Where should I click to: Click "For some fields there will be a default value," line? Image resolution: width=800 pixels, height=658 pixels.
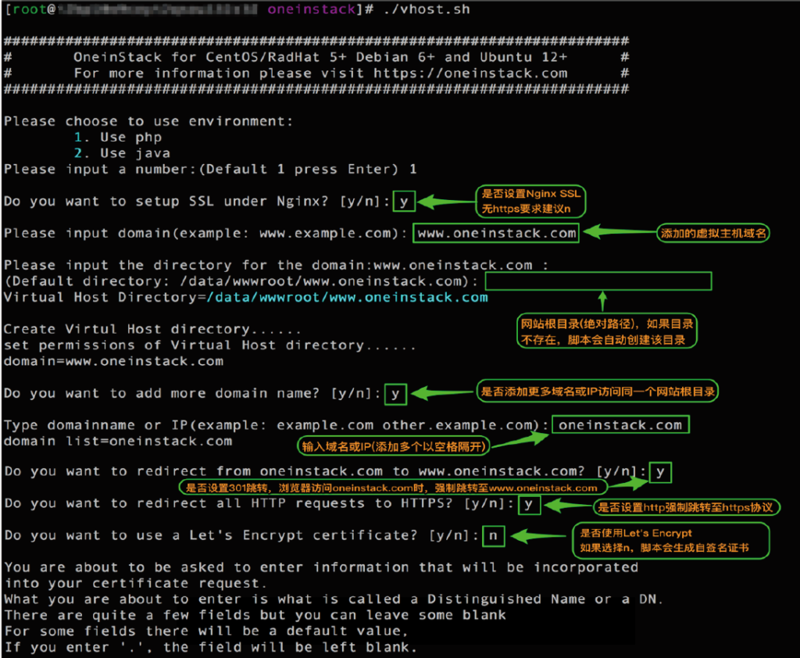205,631
